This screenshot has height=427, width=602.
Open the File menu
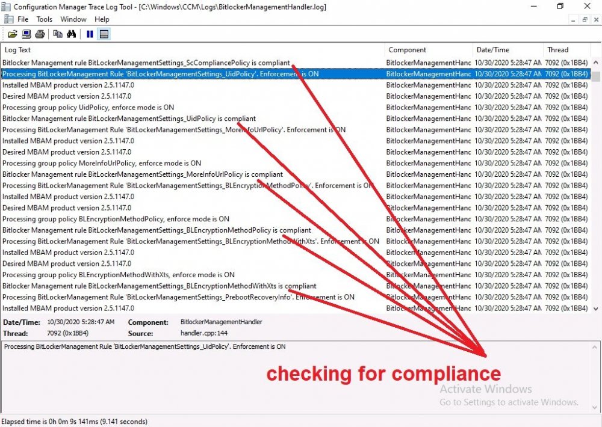pos(23,19)
